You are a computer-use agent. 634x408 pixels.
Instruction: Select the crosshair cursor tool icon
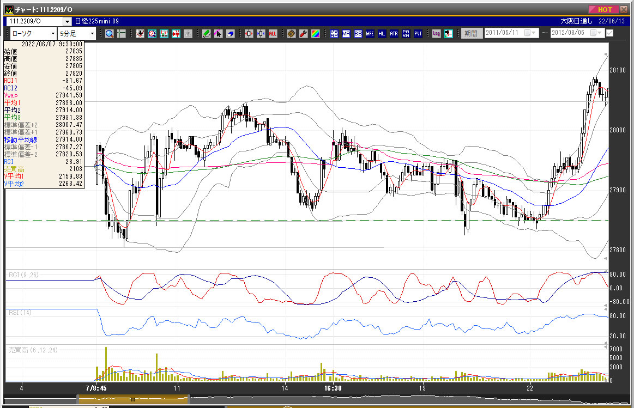tap(122, 34)
